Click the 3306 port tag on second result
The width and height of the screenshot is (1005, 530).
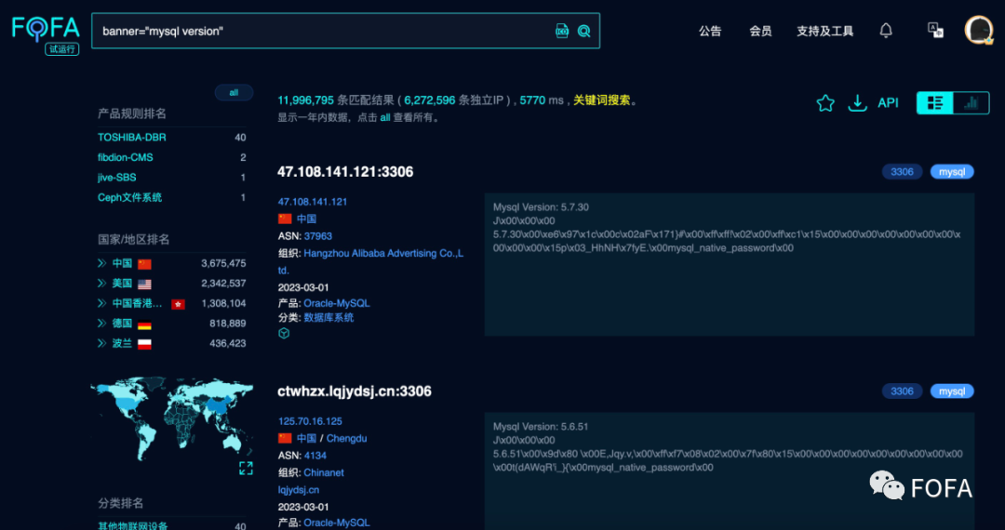click(x=902, y=391)
